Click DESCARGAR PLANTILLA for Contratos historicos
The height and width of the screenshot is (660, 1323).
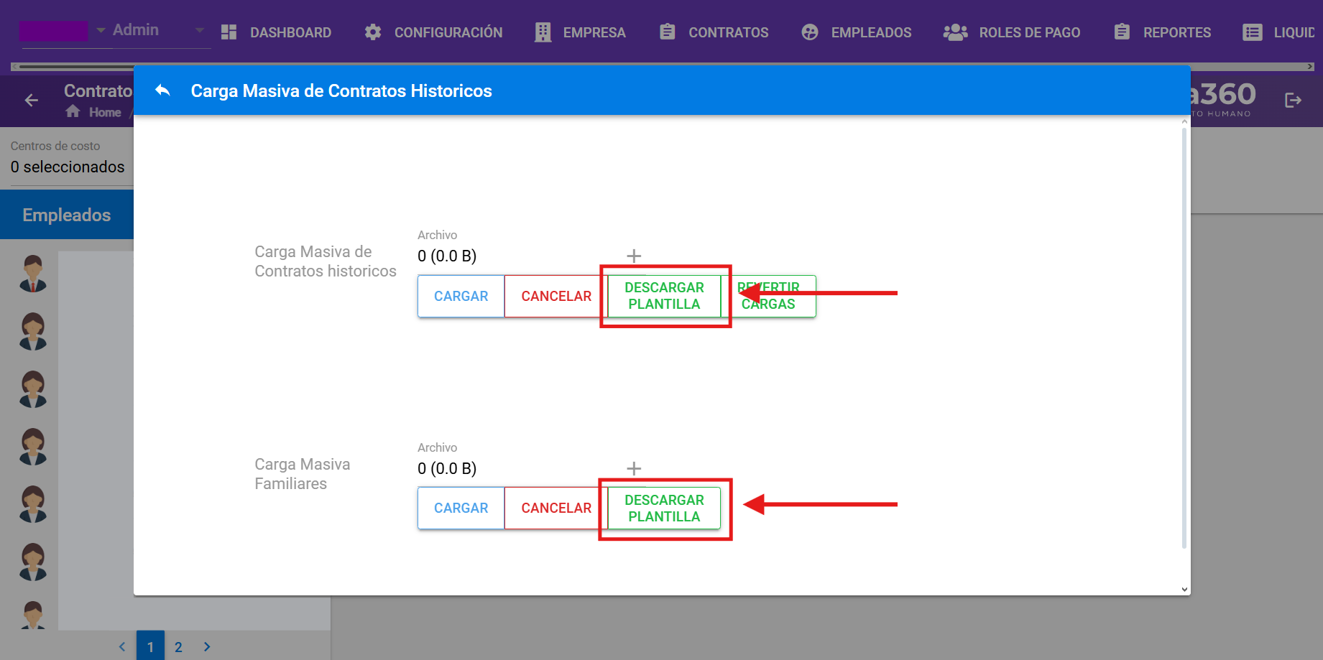(x=664, y=296)
